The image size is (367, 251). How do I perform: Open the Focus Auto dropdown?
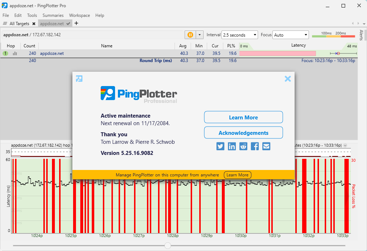click(x=291, y=35)
